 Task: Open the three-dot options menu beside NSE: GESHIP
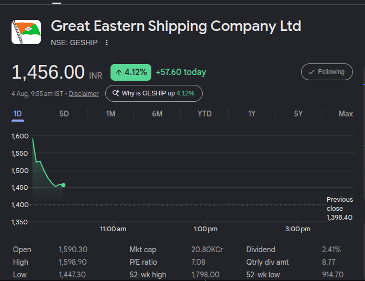click(x=107, y=42)
